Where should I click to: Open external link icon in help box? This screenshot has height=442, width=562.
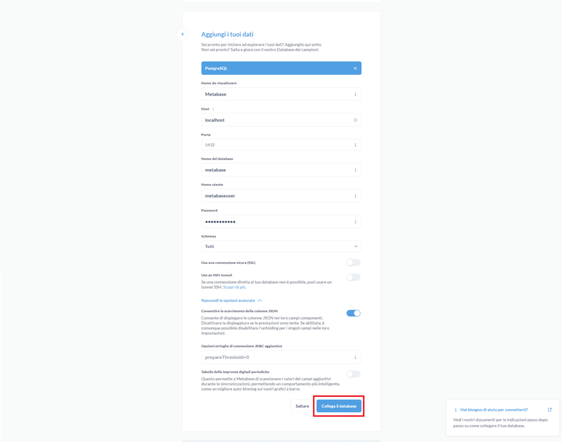550,410
